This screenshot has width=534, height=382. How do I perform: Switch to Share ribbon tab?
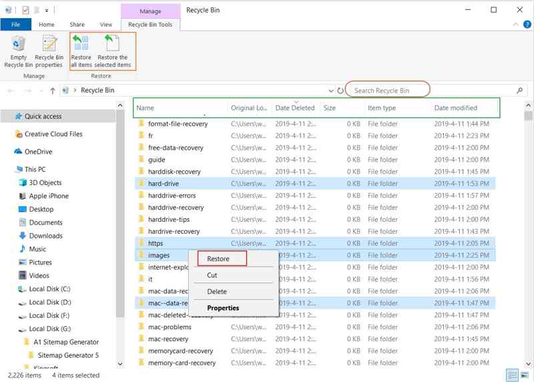[77, 25]
